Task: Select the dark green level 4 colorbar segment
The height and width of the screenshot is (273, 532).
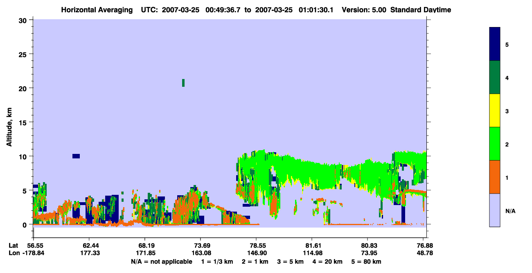Action: tap(495, 77)
